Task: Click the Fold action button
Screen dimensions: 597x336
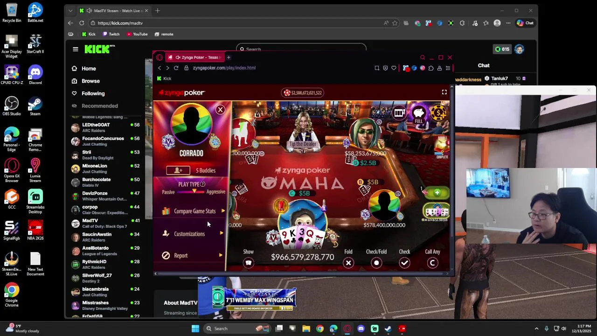Action: tap(348, 263)
